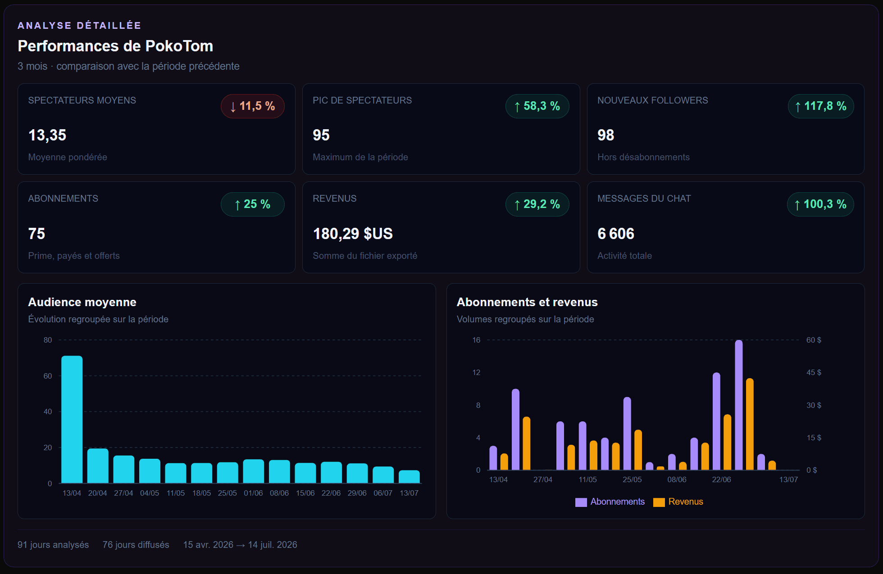Click the Abonnements legend label
The height and width of the screenshot is (574, 883).
point(617,502)
